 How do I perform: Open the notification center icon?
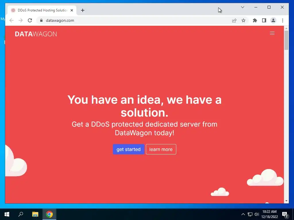pyautogui.click(x=285, y=214)
